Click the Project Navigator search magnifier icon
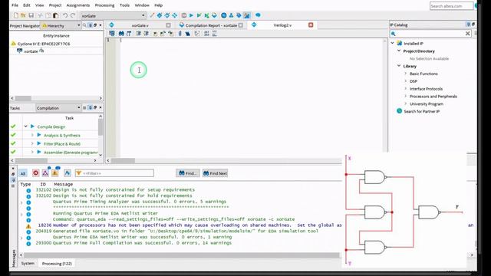Viewport: 491px width, 276px height. tap(84, 25)
